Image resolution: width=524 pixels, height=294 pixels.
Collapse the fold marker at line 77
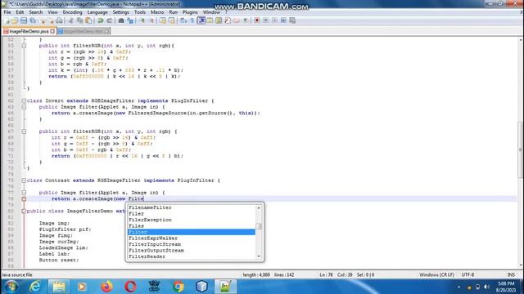pos(24,193)
